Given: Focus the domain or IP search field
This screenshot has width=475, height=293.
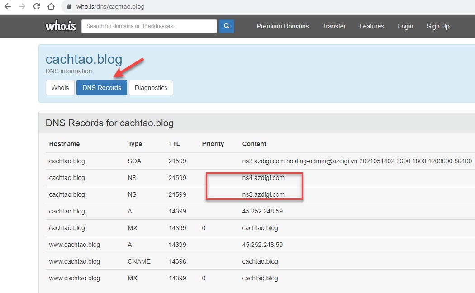Looking at the screenshot, I should pyautogui.click(x=149, y=26).
